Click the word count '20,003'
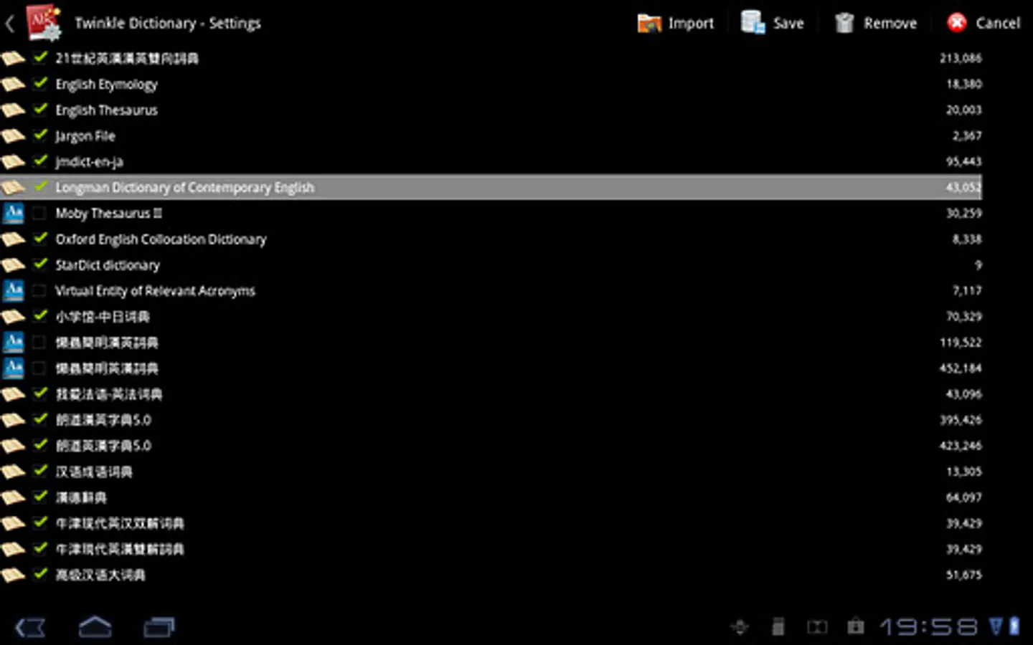Viewport: 1033px width, 645px height. pyautogui.click(x=963, y=110)
